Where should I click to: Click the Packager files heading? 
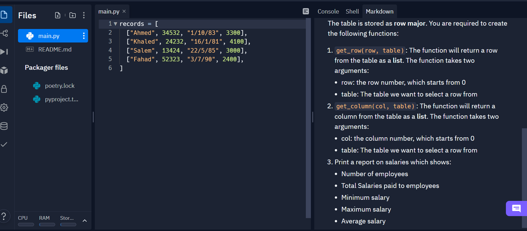[46, 68]
